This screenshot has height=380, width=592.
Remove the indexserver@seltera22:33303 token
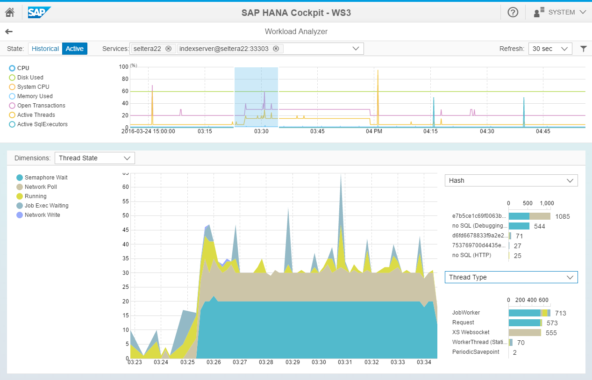click(x=276, y=48)
